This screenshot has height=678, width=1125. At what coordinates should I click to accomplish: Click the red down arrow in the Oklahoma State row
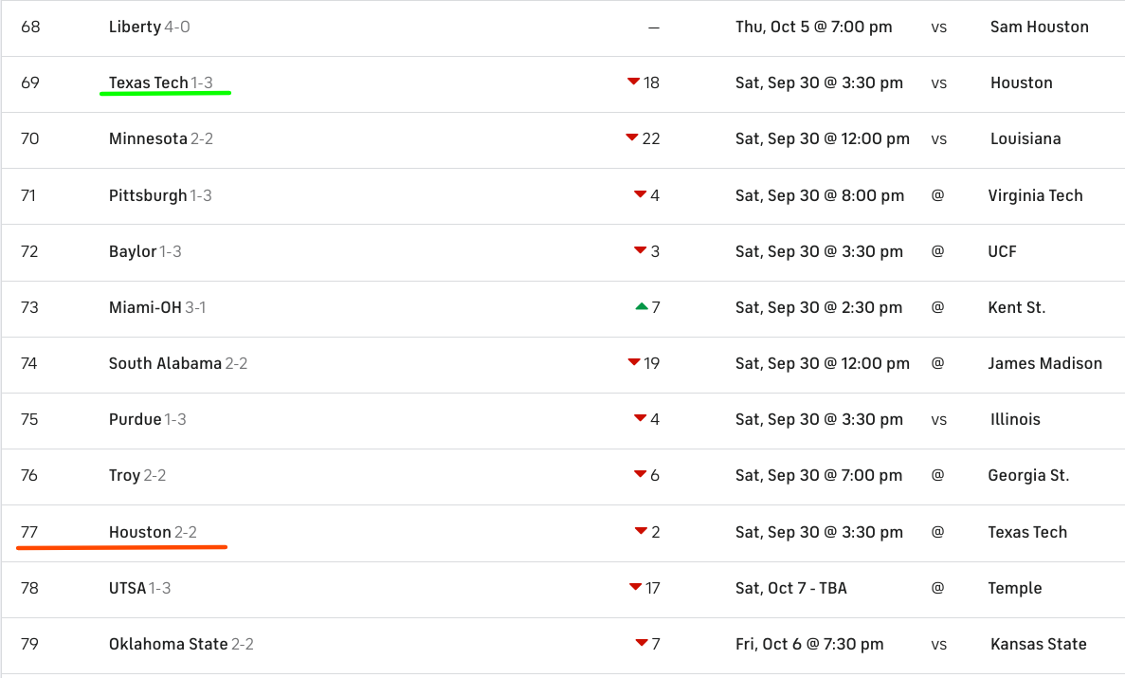click(642, 644)
